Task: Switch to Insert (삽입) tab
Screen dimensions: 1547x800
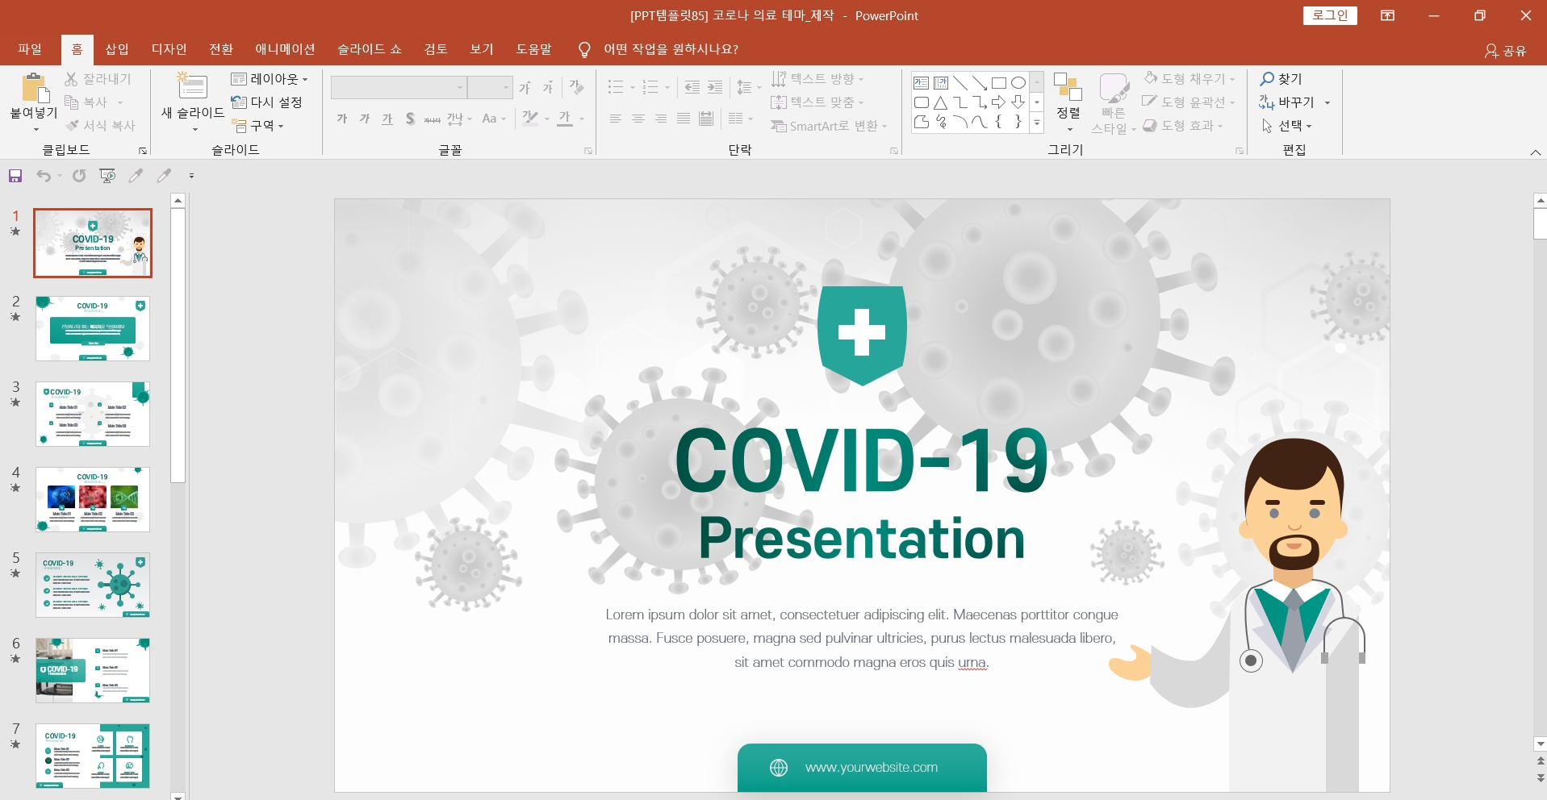Action: [117, 49]
